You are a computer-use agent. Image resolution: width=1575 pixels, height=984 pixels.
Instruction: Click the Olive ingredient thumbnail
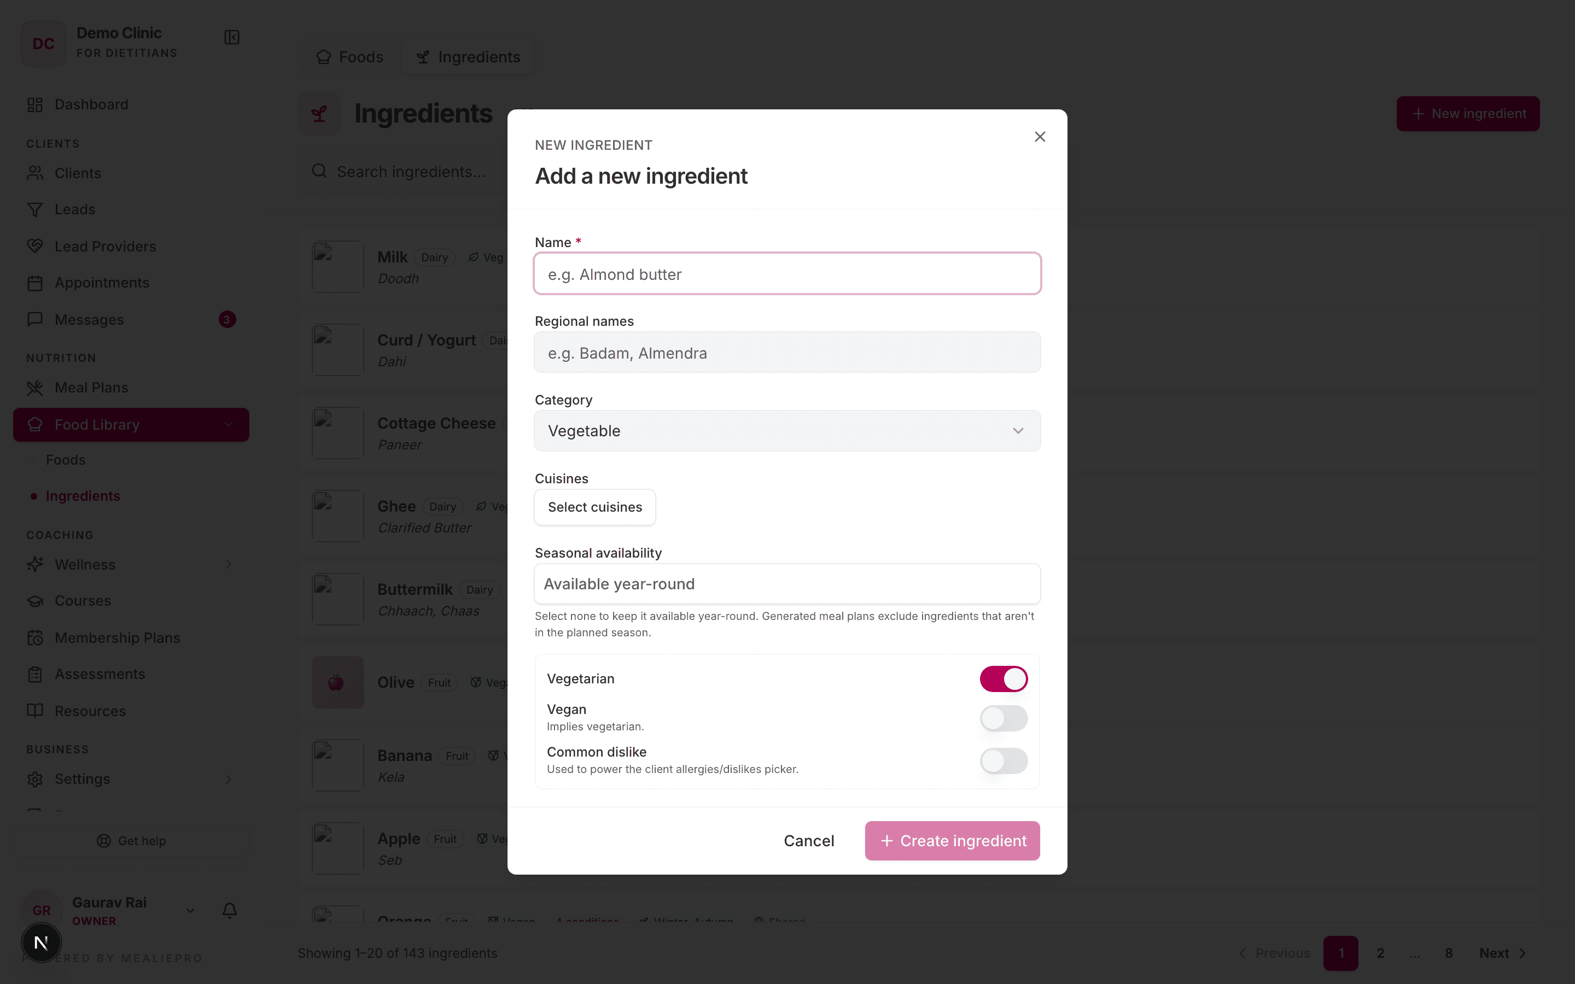(337, 682)
